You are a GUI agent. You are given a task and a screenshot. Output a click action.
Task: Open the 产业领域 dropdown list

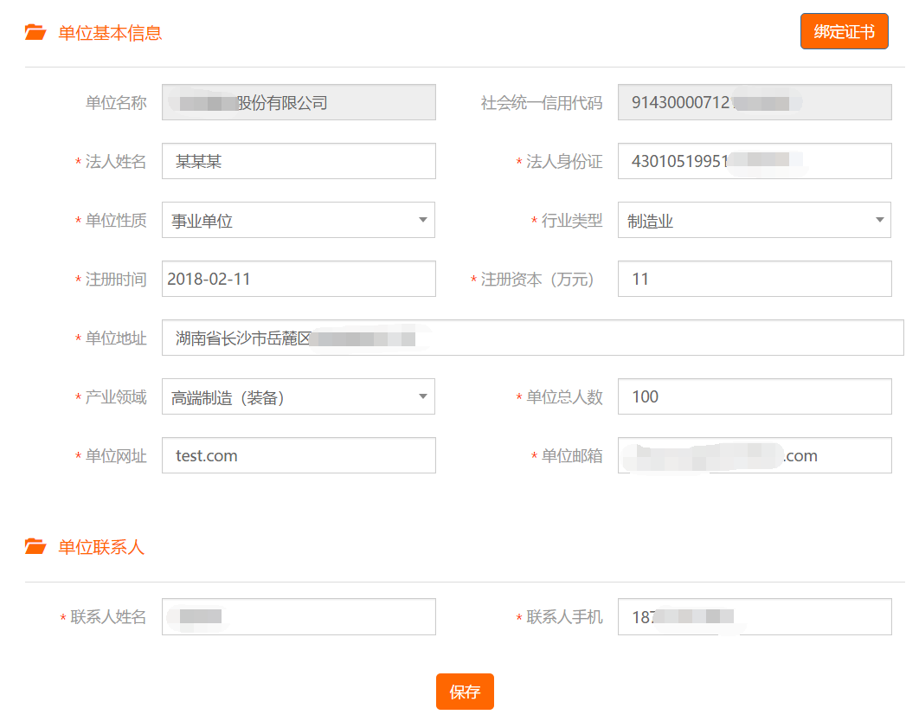coord(298,396)
